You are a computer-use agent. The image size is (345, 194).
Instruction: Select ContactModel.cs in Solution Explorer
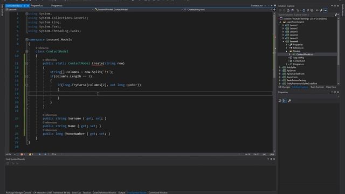pyautogui.click(x=304, y=54)
